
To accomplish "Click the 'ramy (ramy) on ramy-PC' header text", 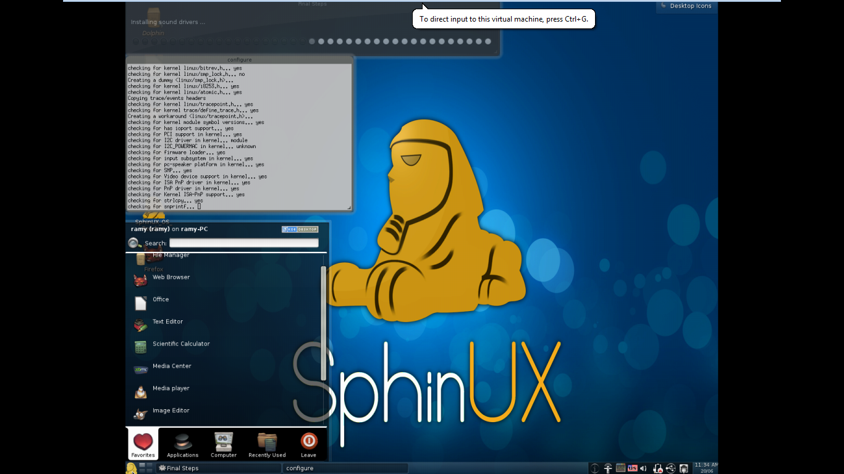I will click(169, 229).
